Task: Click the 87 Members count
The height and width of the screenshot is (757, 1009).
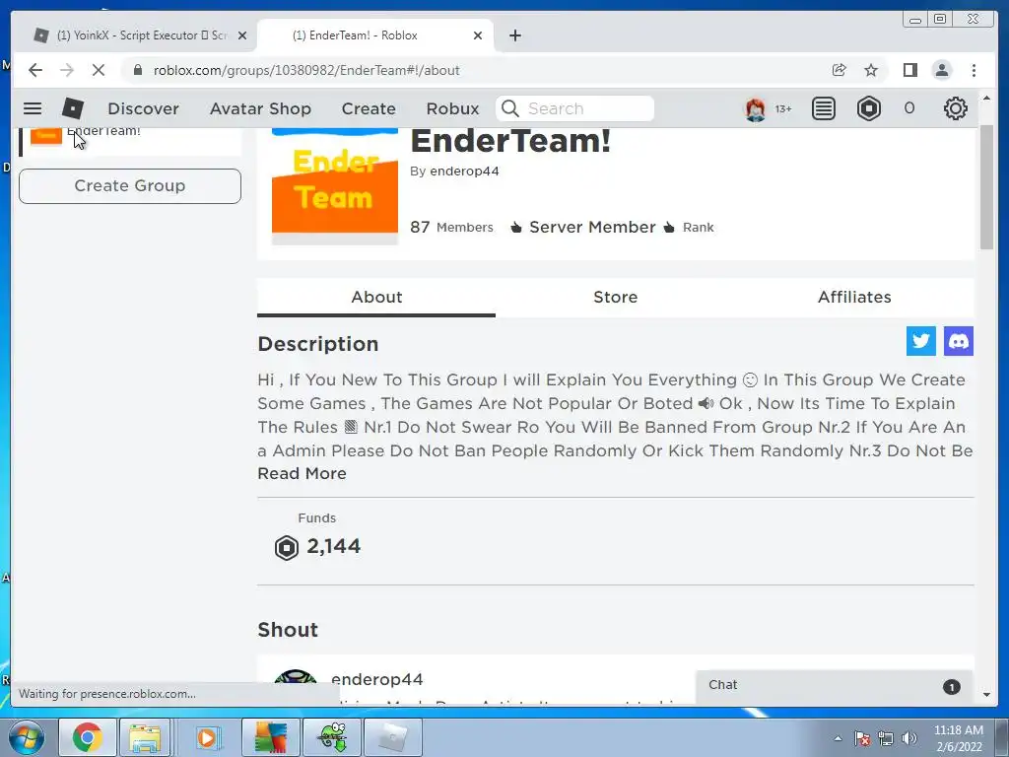Action: [x=451, y=228]
